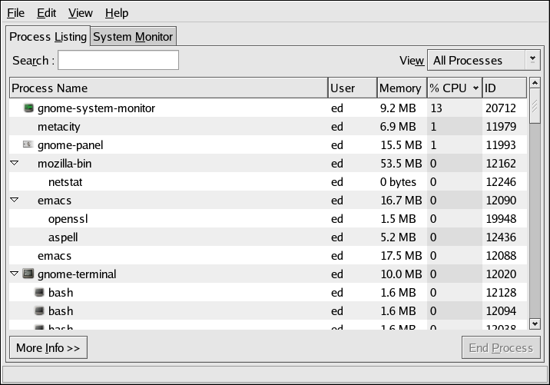The width and height of the screenshot is (550, 385).
Task: Sort by the % CPU column header
Action: click(x=453, y=88)
